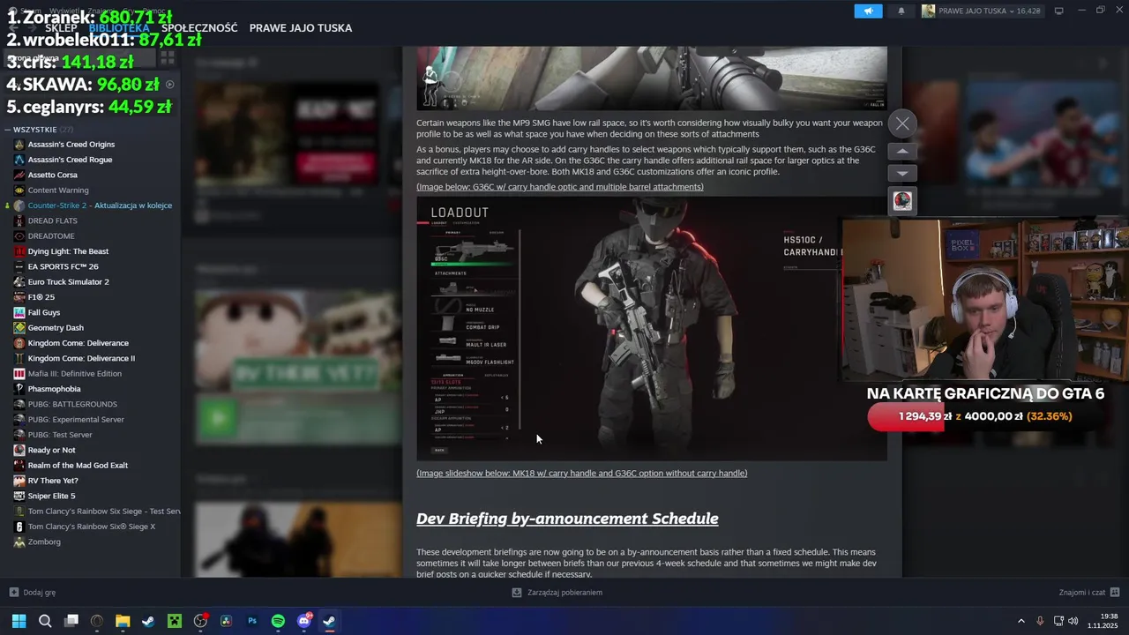1129x635 pixels.
Task: Select Content Warning game icon
Action: tap(19, 190)
